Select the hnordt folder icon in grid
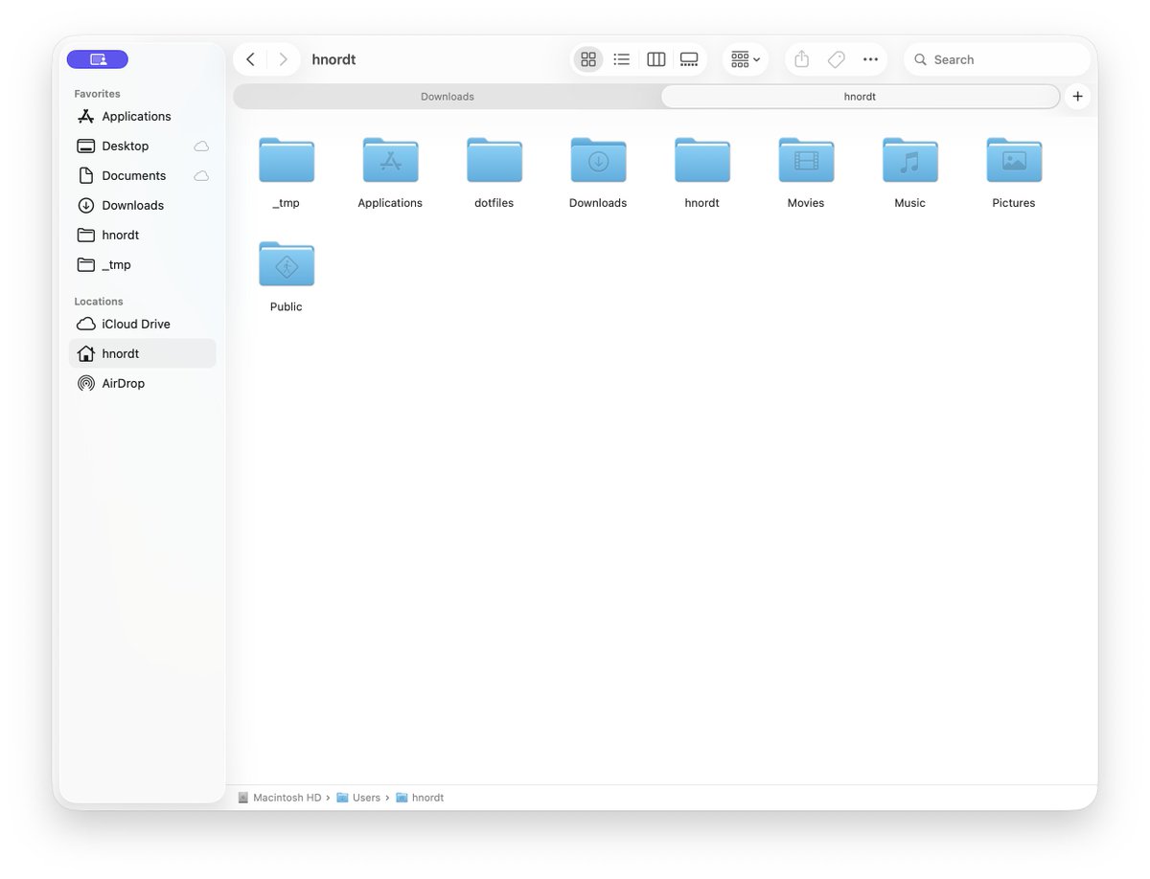This screenshot has height=879, width=1150. coord(702,160)
